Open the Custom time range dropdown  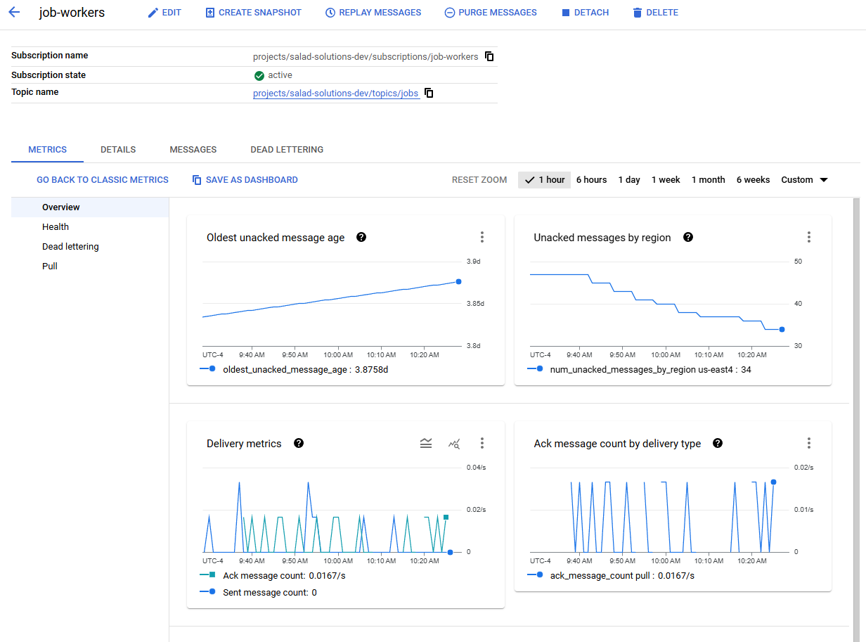pyautogui.click(x=805, y=180)
